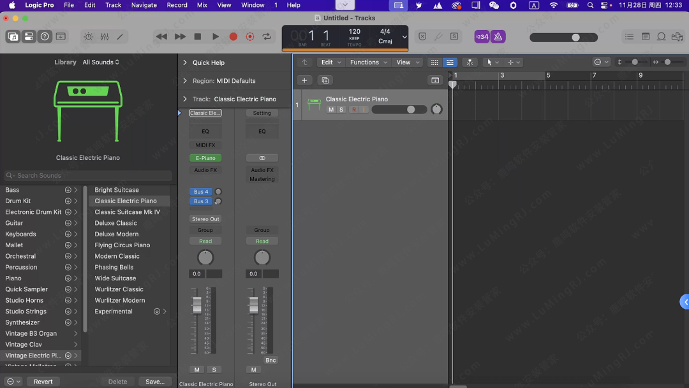The width and height of the screenshot is (689, 388).
Task: Adjust the master volume slider in control bar
Action: (x=575, y=38)
